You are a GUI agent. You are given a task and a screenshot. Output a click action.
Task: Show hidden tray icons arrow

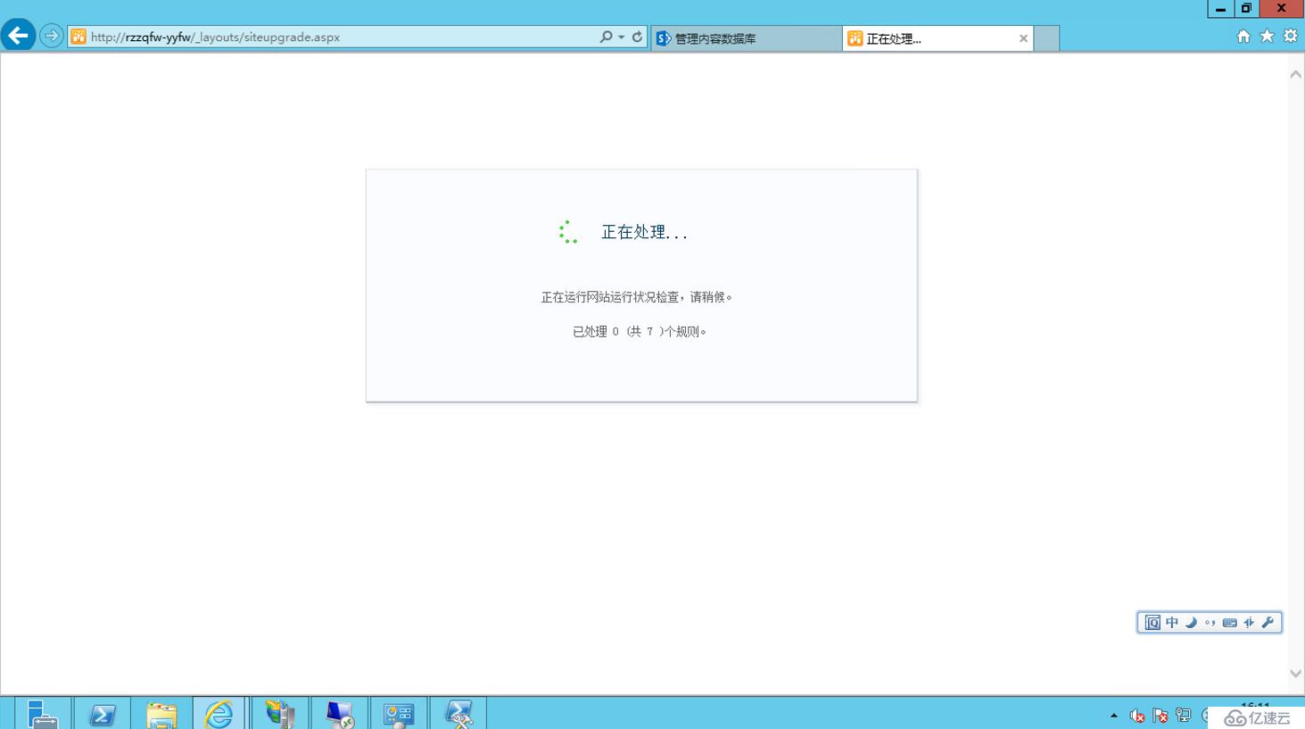1114,716
